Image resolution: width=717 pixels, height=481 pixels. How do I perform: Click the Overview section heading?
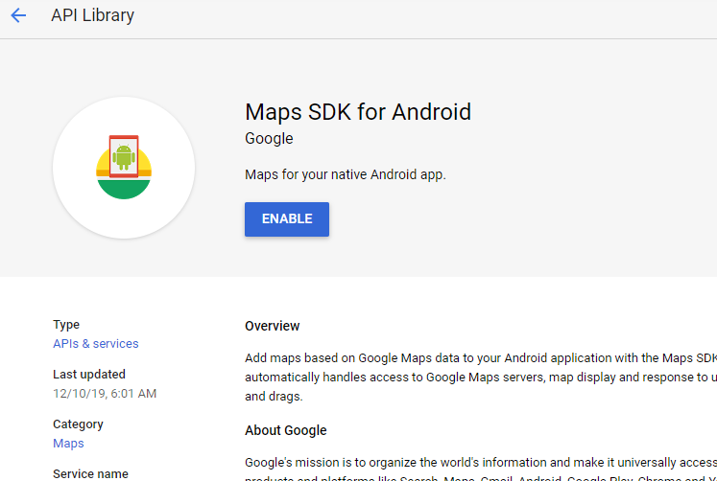(x=272, y=326)
